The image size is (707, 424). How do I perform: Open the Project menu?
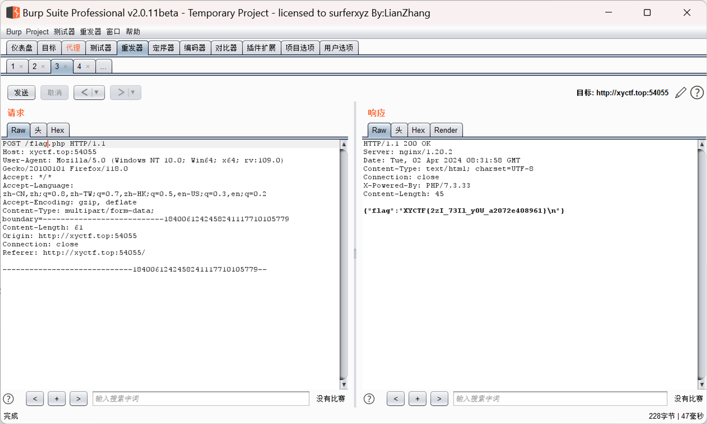point(37,32)
